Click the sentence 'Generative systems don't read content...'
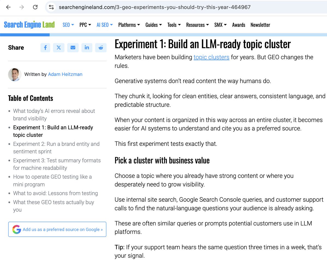Image resolution: width=327 pixels, height=265 pixels. 193,81
